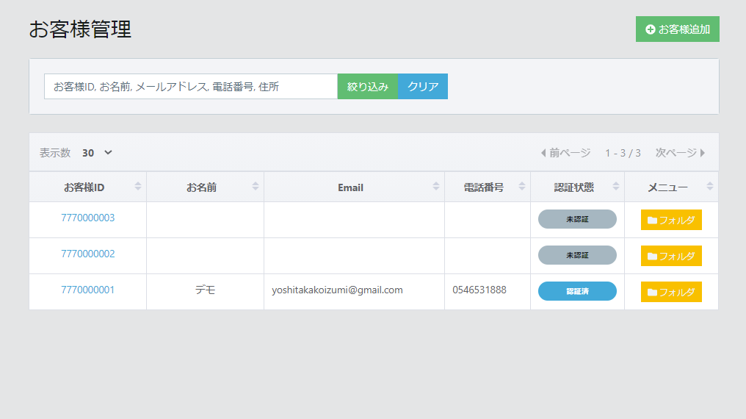Open customer 7770000002 details link

87,254
